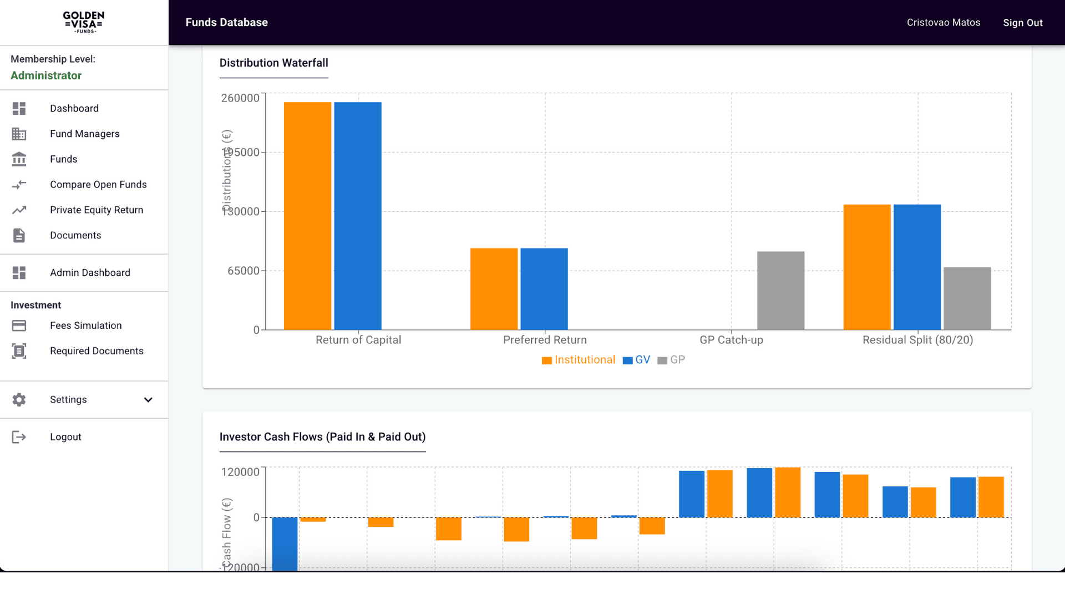The width and height of the screenshot is (1065, 599).
Task: Expand the Settings chevron
Action: [148, 399]
